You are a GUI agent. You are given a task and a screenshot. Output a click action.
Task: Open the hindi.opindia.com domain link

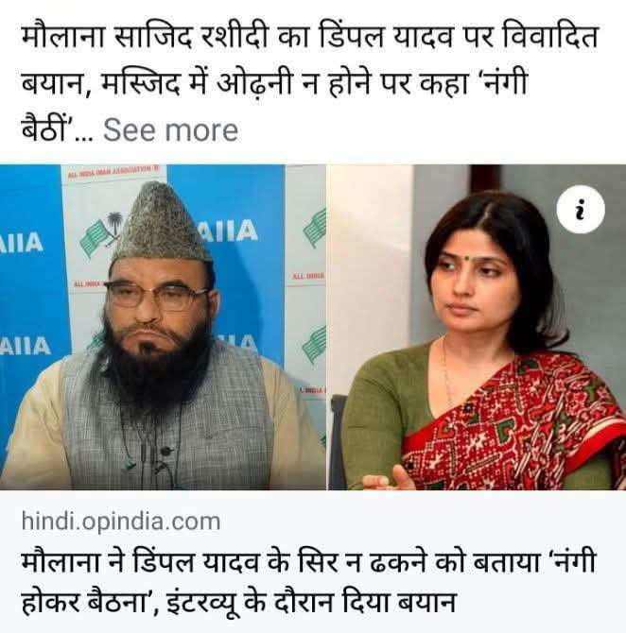pos(121,521)
